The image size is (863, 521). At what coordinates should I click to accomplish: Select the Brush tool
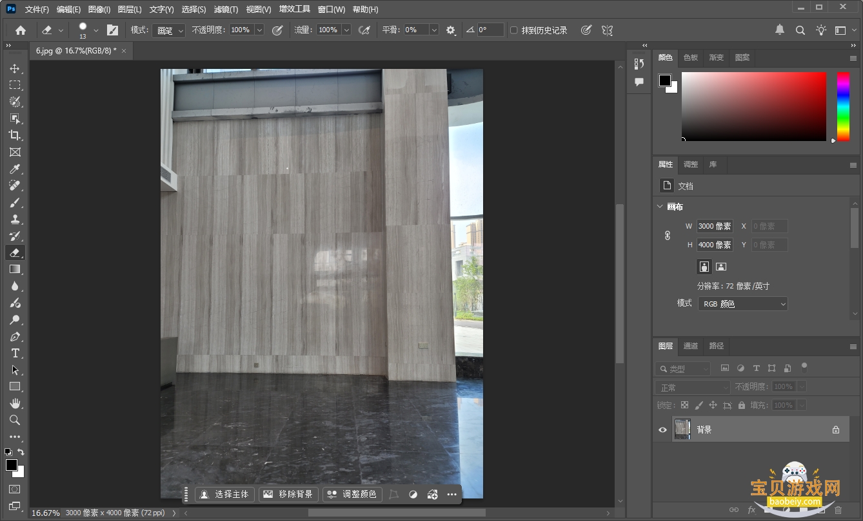15,202
